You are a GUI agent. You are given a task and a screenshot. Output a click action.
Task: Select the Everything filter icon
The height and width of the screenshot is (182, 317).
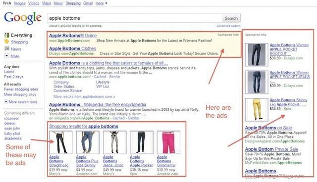pos(7,35)
